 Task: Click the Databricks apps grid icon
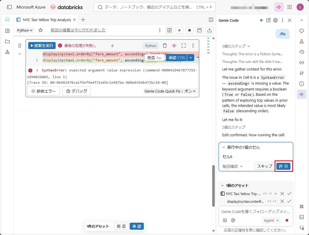point(290,7)
